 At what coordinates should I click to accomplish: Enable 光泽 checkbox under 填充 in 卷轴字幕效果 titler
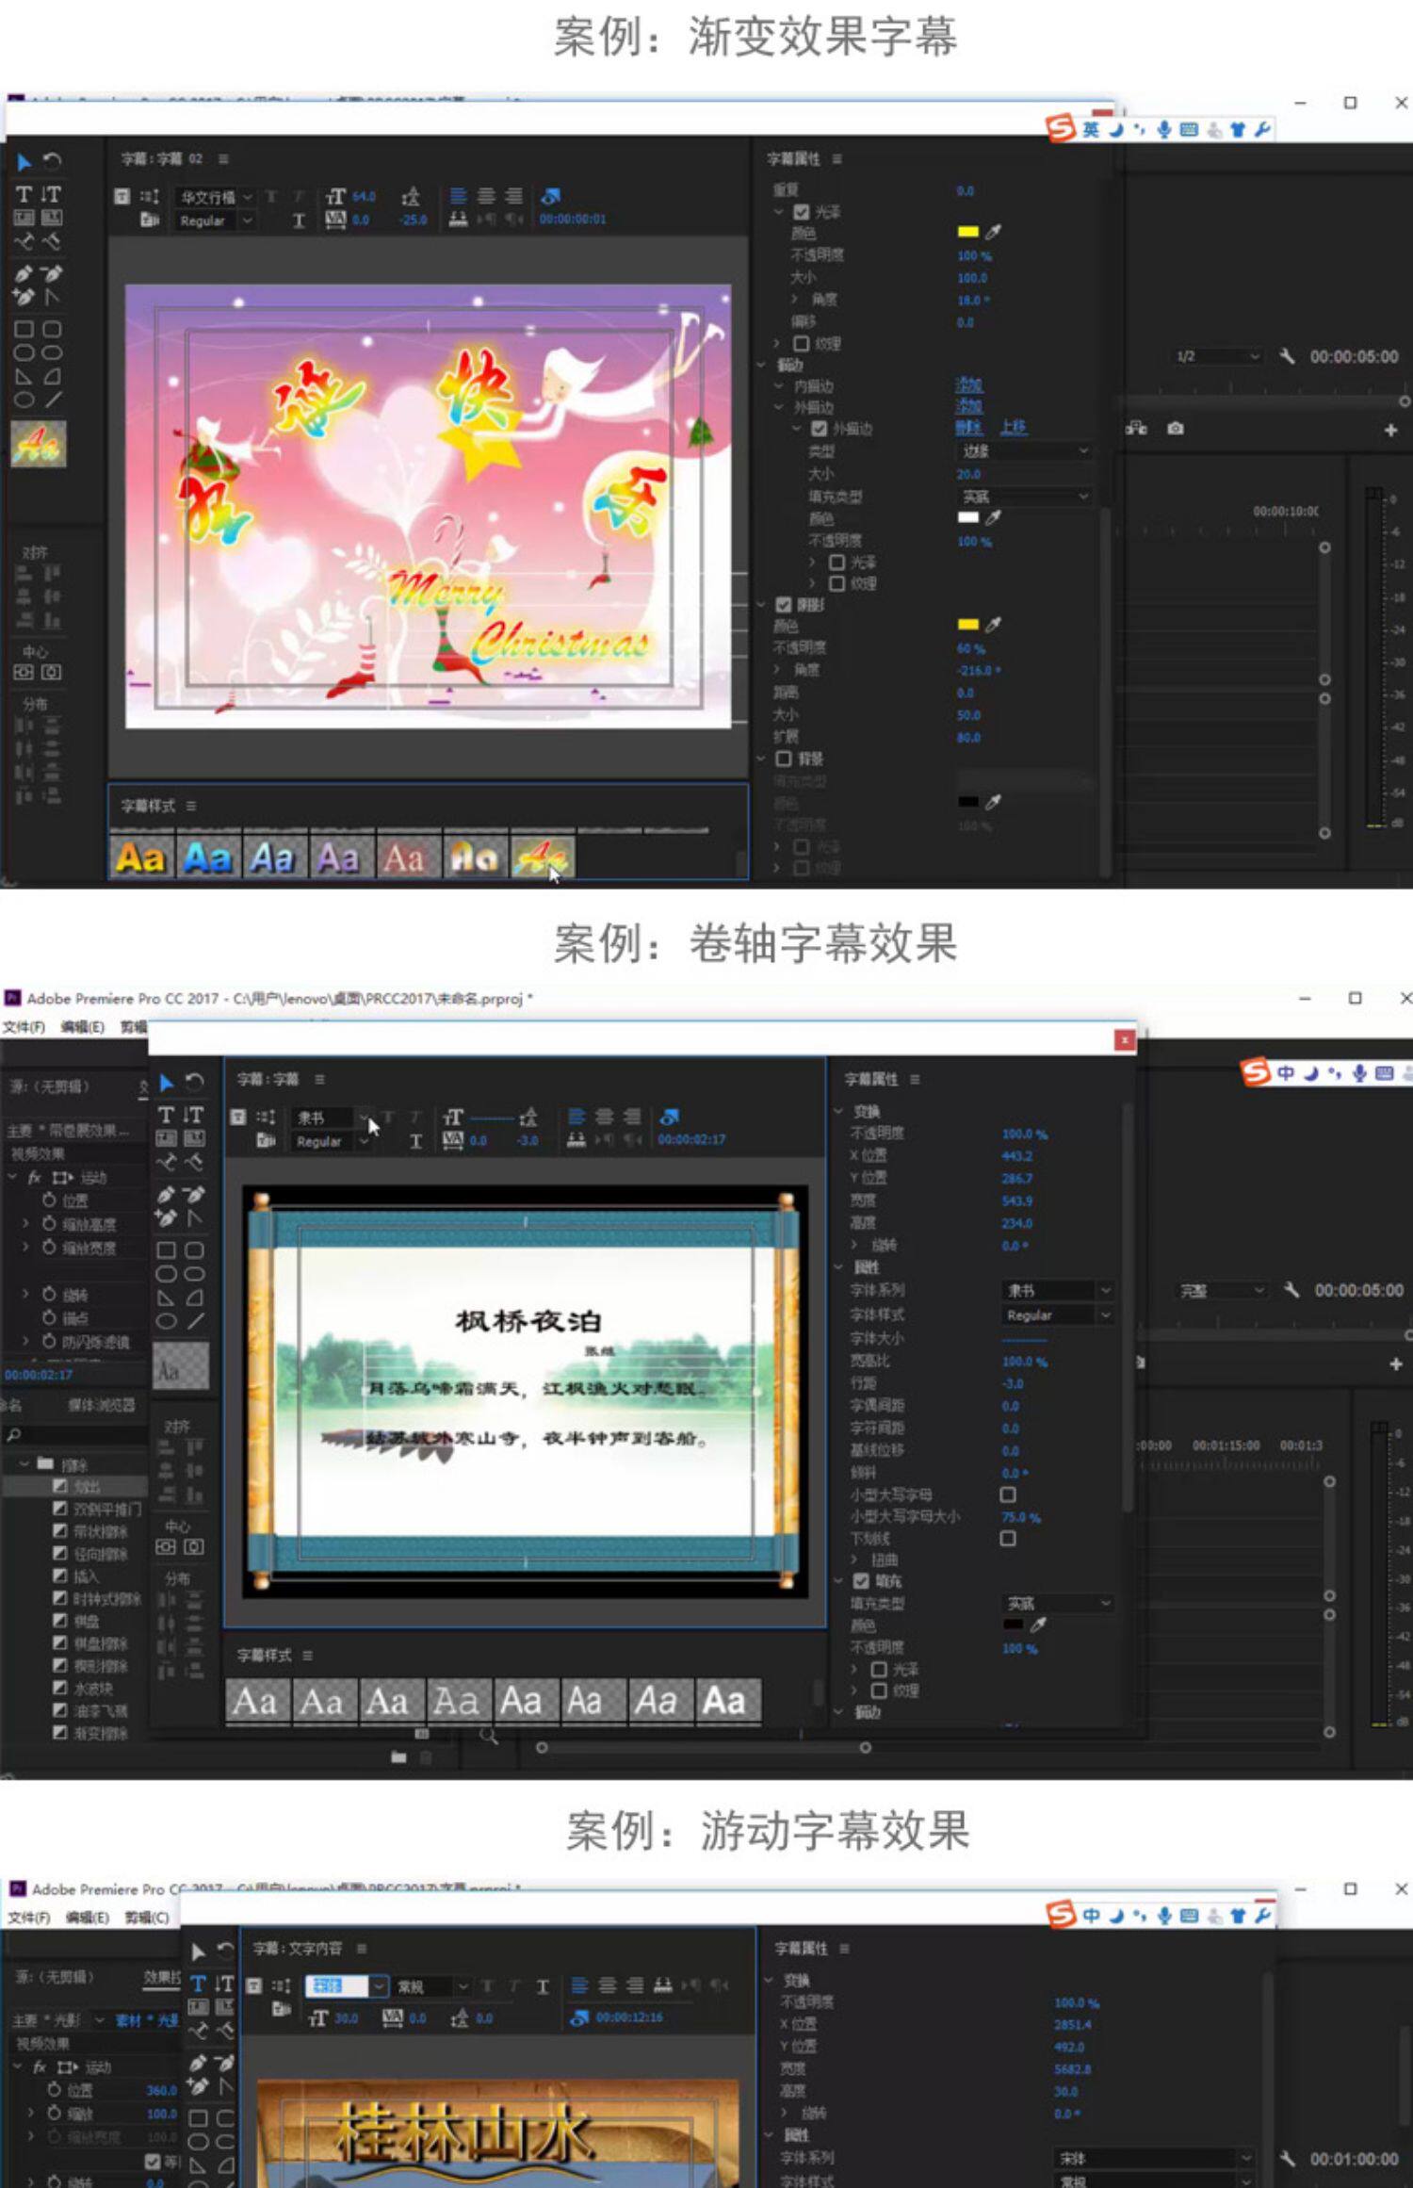pos(879,1669)
